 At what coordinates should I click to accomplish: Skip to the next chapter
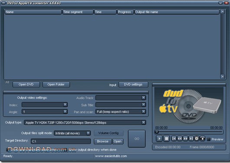[191, 138]
